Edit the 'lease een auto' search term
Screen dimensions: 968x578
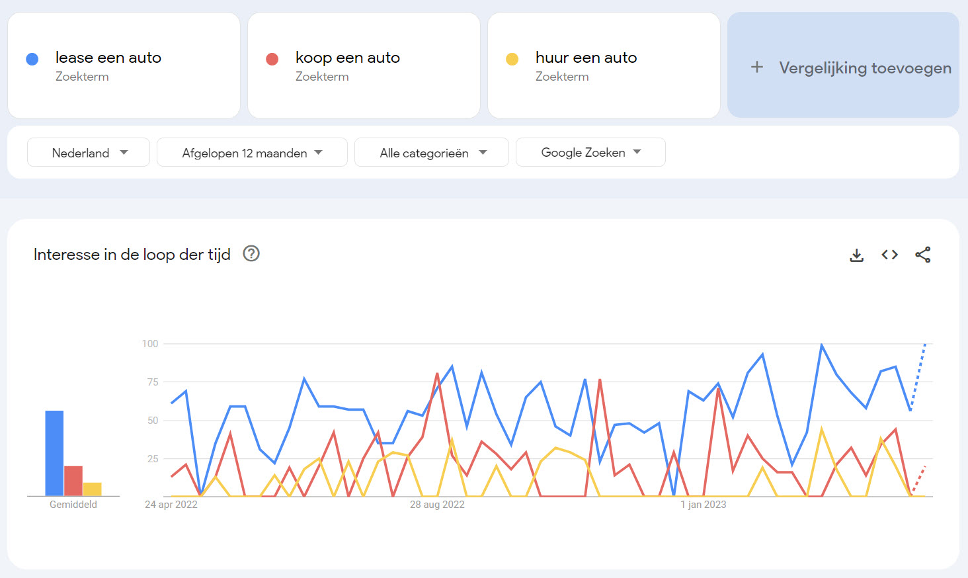108,58
